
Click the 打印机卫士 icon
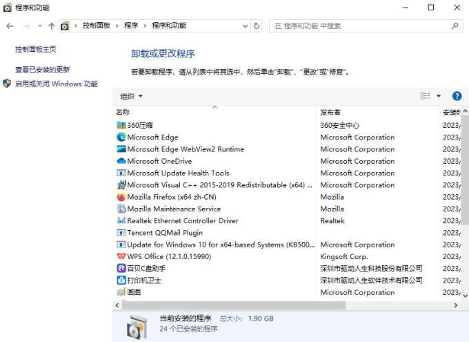click(121, 281)
